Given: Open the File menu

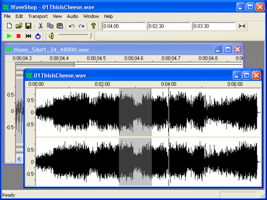Looking at the screenshot, I should (x=7, y=16).
